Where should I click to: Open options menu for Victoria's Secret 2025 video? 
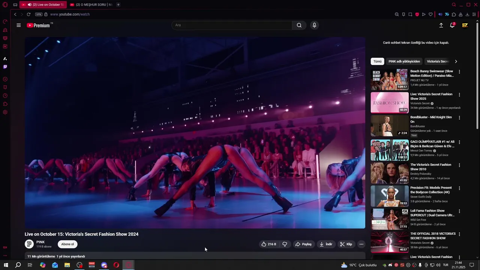(x=459, y=95)
